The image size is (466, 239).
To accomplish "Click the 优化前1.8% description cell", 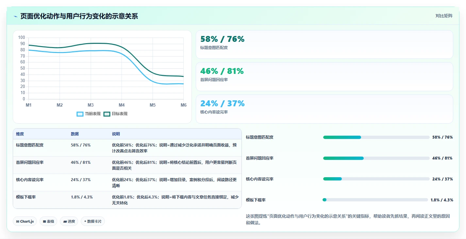I will click(175, 200).
